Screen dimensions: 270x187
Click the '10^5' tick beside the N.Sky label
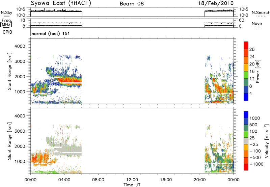pos(21,9)
